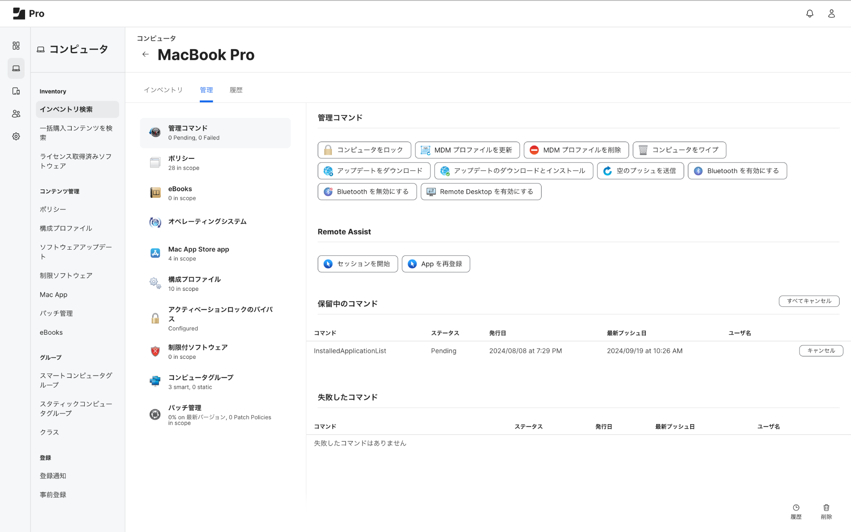Screen dimensions: 851x532
Task: Open 構成プロファイル in the sidebar
Action: point(66,228)
